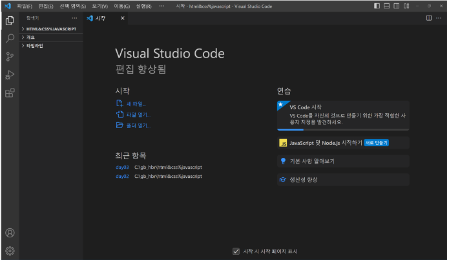Click the new file icon under 시작

point(120,103)
